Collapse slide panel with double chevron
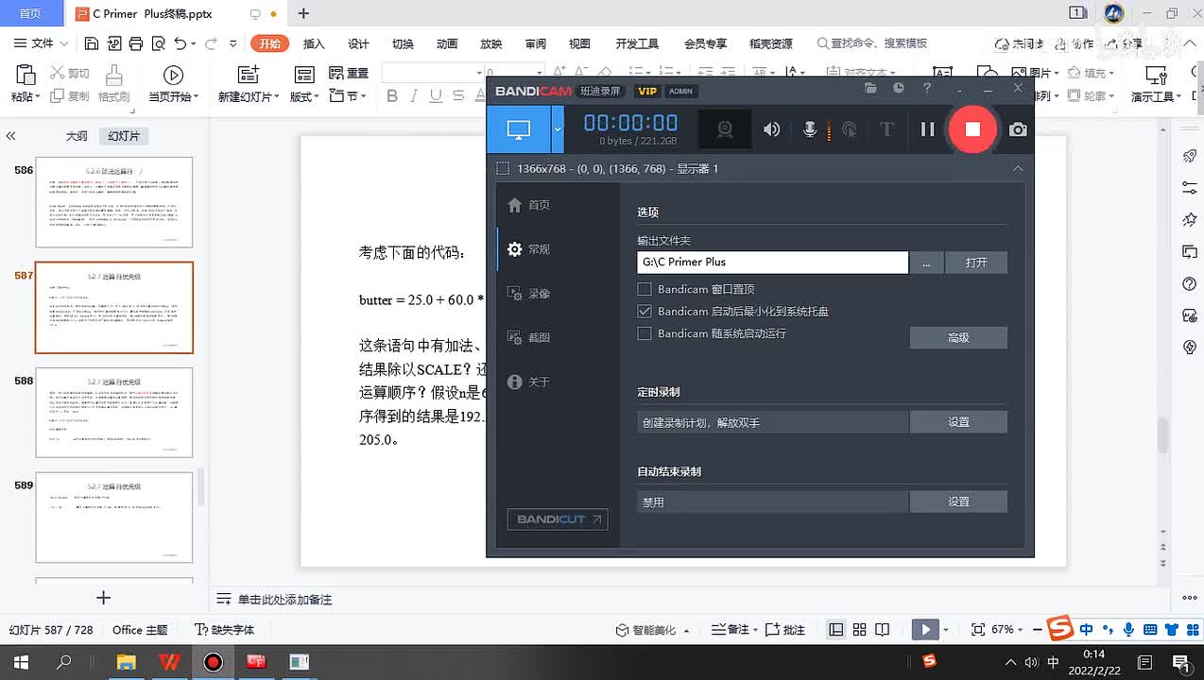The image size is (1204, 680). pyautogui.click(x=11, y=136)
